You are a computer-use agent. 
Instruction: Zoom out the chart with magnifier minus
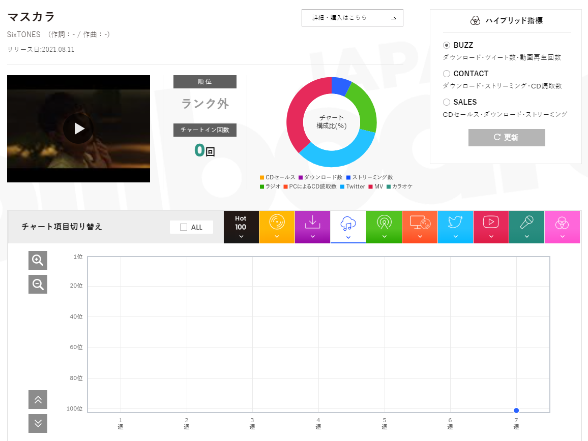(x=38, y=285)
